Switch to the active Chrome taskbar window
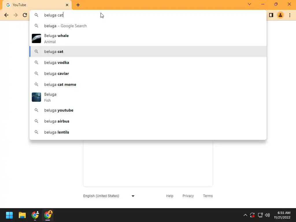Screen dimensions: 296x222 coord(48,215)
